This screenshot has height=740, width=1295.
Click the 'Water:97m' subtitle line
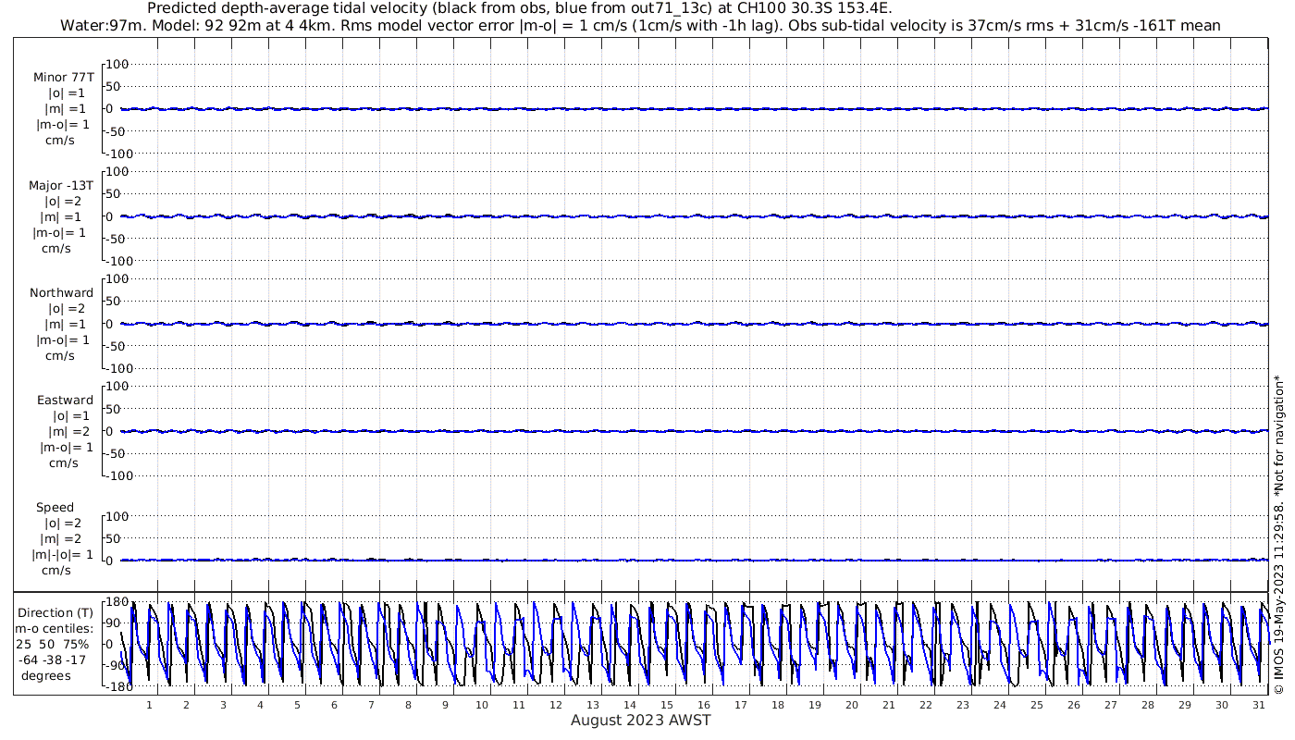(639, 25)
